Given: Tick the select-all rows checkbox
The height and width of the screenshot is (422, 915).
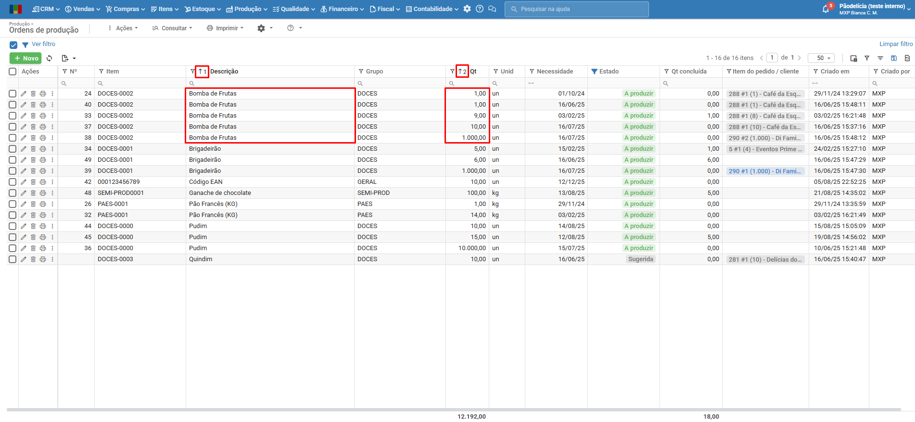Looking at the screenshot, I should 13,72.
